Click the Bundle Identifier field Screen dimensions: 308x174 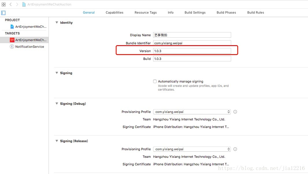point(192,43)
